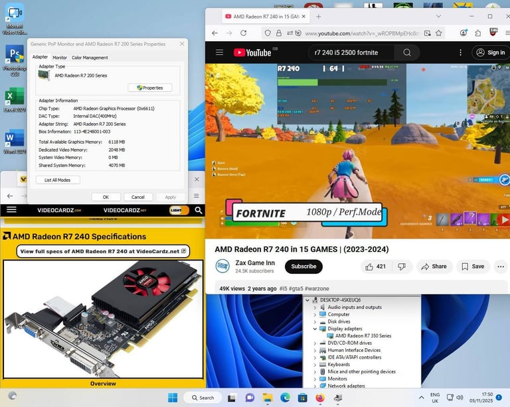Open the Photoshop CS3 desktop shortcut
510x407 pixels.
[15, 61]
